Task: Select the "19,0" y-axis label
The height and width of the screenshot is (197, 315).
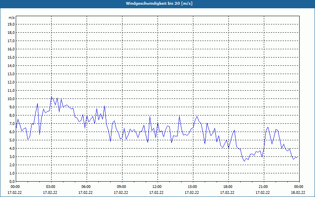Action: tap(11, 24)
